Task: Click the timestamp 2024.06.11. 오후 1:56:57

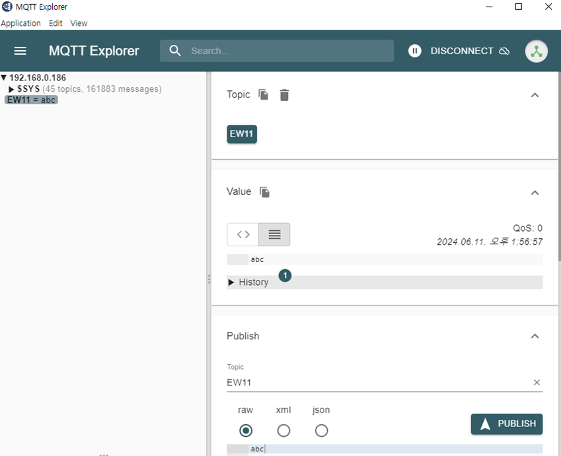Action: pyautogui.click(x=490, y=242)
